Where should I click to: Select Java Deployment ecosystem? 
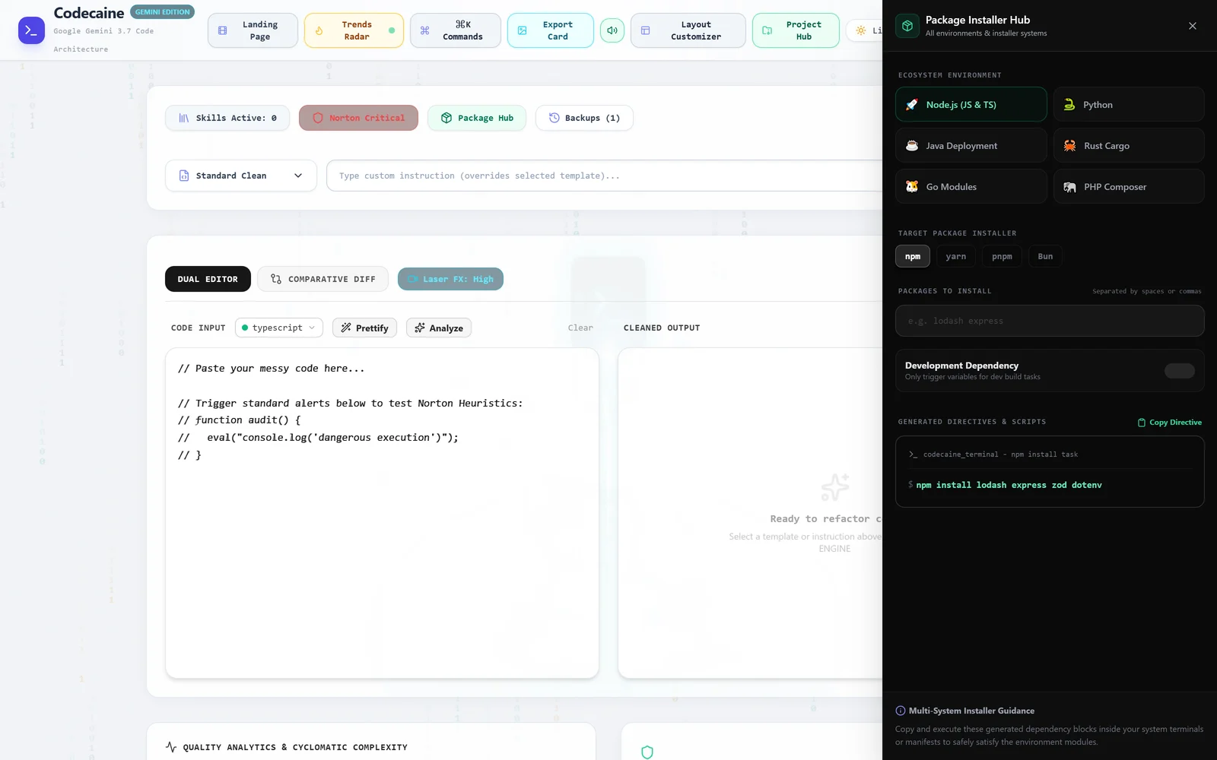coord(971,145)
